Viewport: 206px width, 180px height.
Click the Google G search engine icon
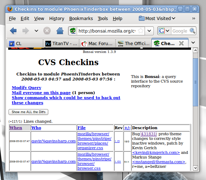click(x=162, y=31)
